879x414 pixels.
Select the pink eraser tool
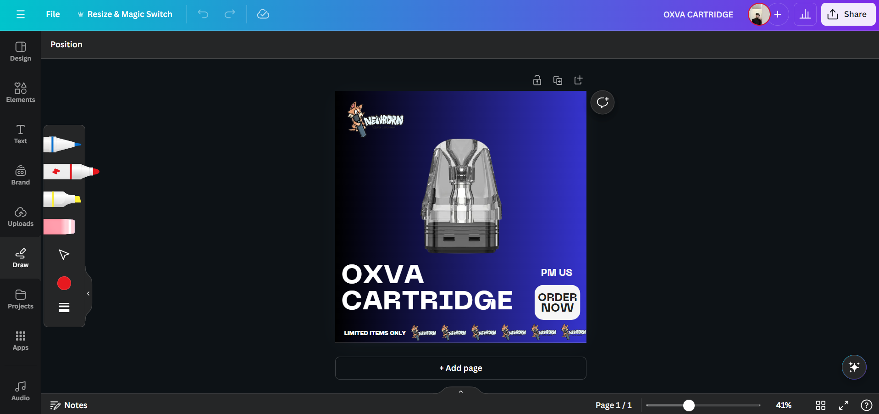point(59,227)
